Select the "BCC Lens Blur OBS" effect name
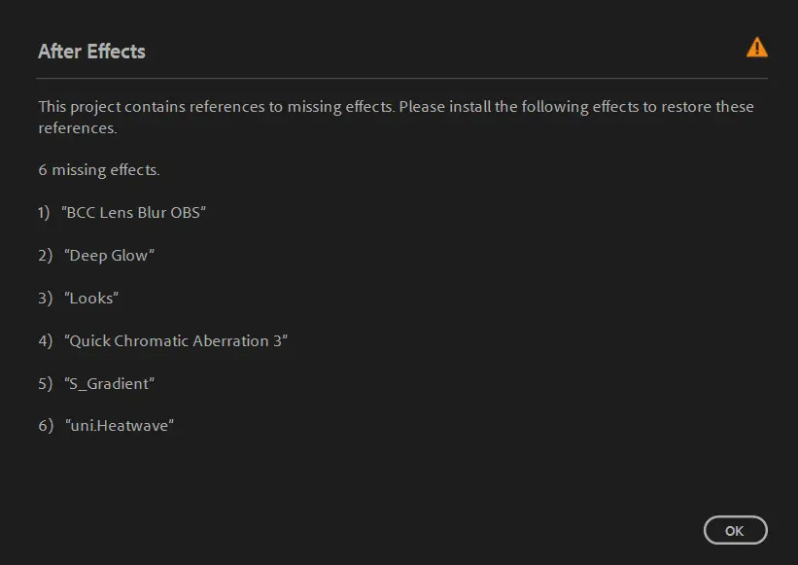 click(134, 213)
